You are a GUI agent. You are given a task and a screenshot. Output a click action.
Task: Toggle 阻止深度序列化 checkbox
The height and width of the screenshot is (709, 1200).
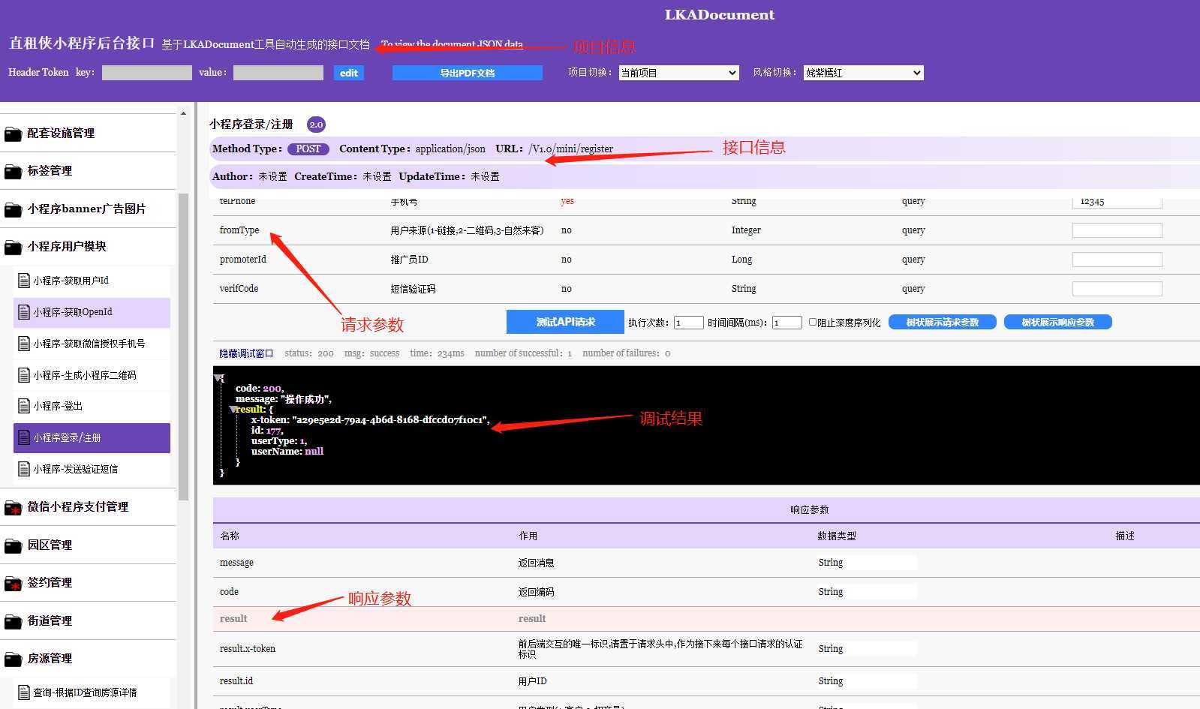coord(813,322)
